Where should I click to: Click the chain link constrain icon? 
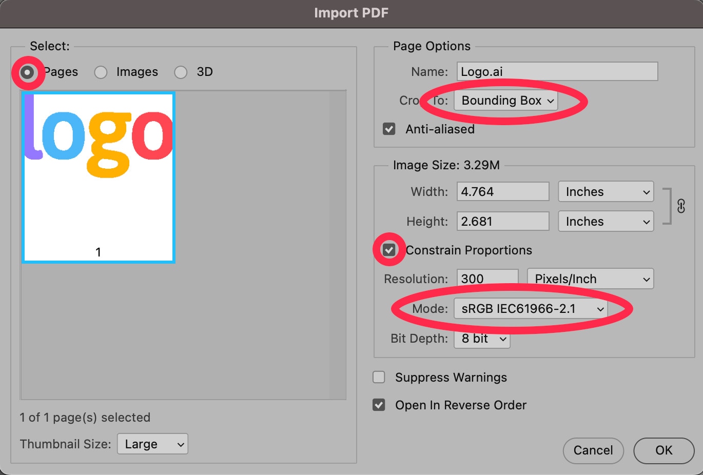click(x=681, y=206)
